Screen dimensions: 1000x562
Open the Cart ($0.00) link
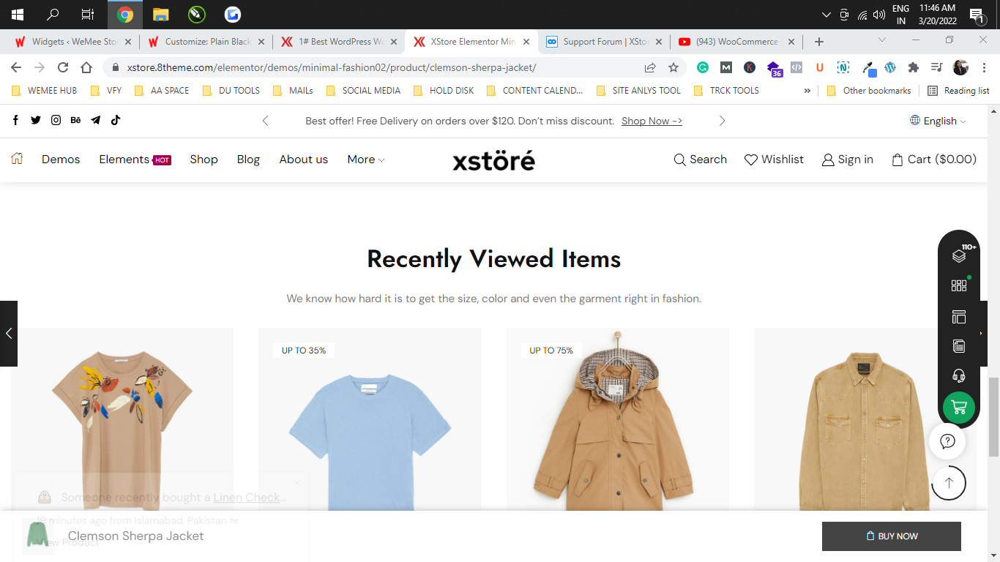click(x=934, y=159)
